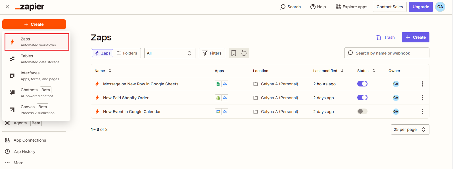Click the purple Upgrade button
Viewport: 453px width, 169px height.
click(421, 7)
